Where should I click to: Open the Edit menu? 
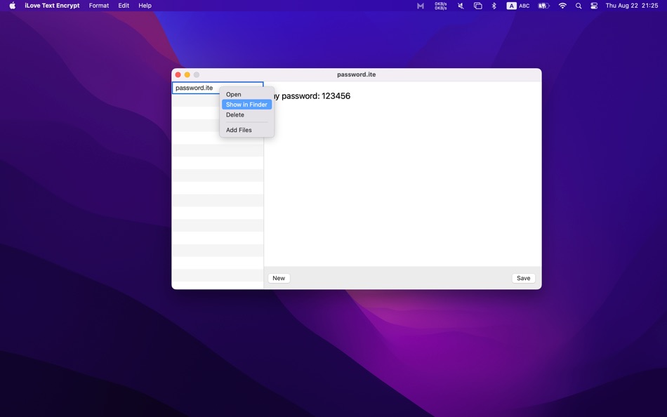123,5
